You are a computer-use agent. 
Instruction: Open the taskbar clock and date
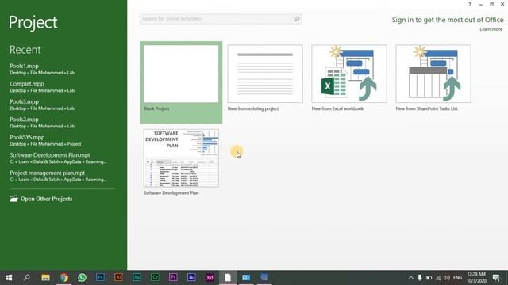click(476, 278)
